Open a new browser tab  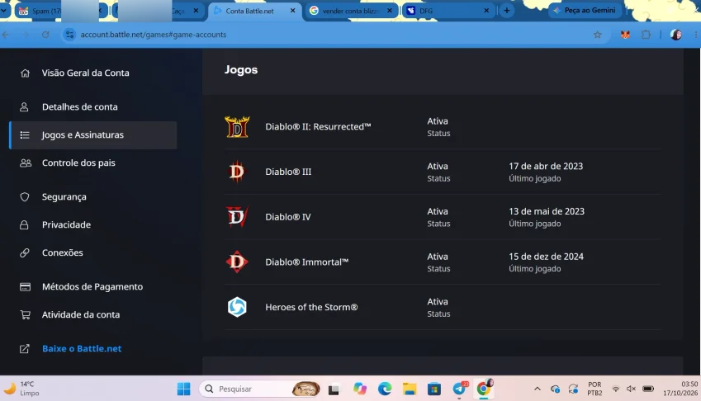pyautogui.click(x=506, y=10)
